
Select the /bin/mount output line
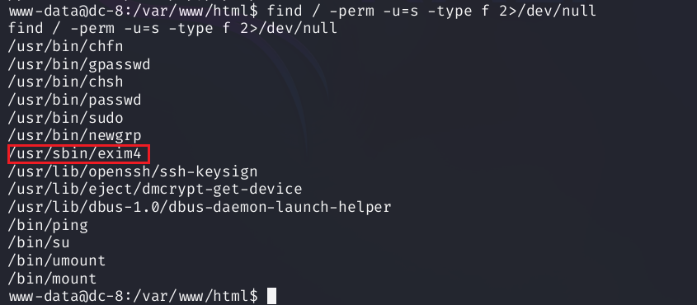pos(53,279)
